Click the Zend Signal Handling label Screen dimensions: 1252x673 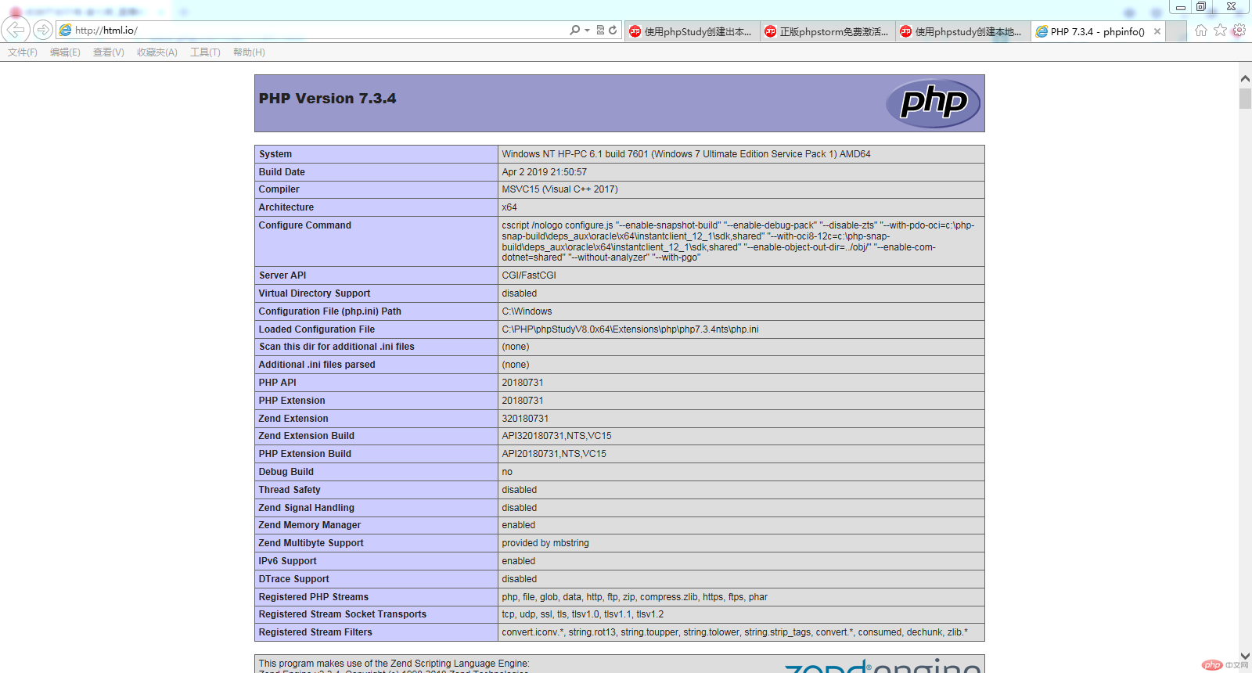[x=306, y=508]
